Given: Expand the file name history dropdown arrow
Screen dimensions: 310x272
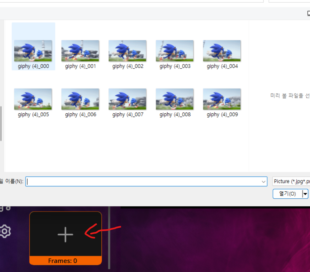Looking at the screenshot, I should [x=264, y=182].
